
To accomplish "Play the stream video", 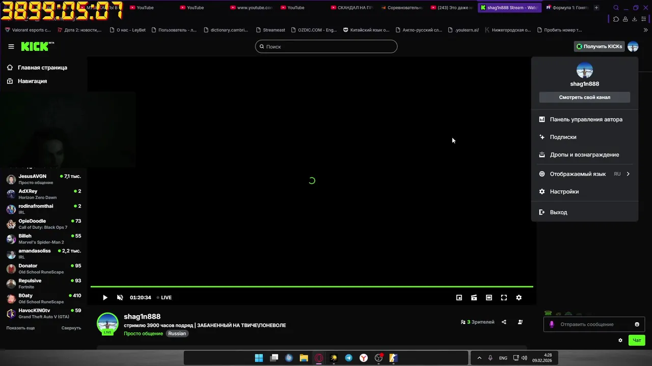I will 105,297.
